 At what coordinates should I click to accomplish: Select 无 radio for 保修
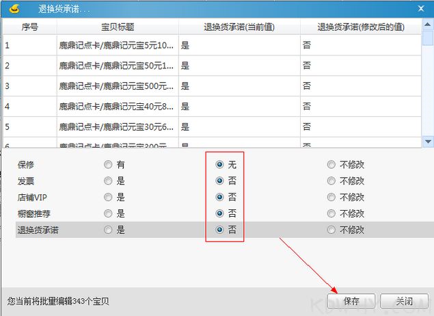[219, 165]
